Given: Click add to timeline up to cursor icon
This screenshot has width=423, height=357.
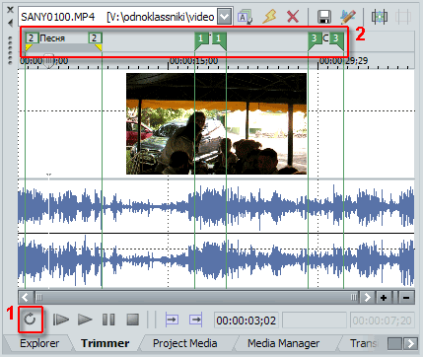Looking at the screenshot, I should [196, 320].
